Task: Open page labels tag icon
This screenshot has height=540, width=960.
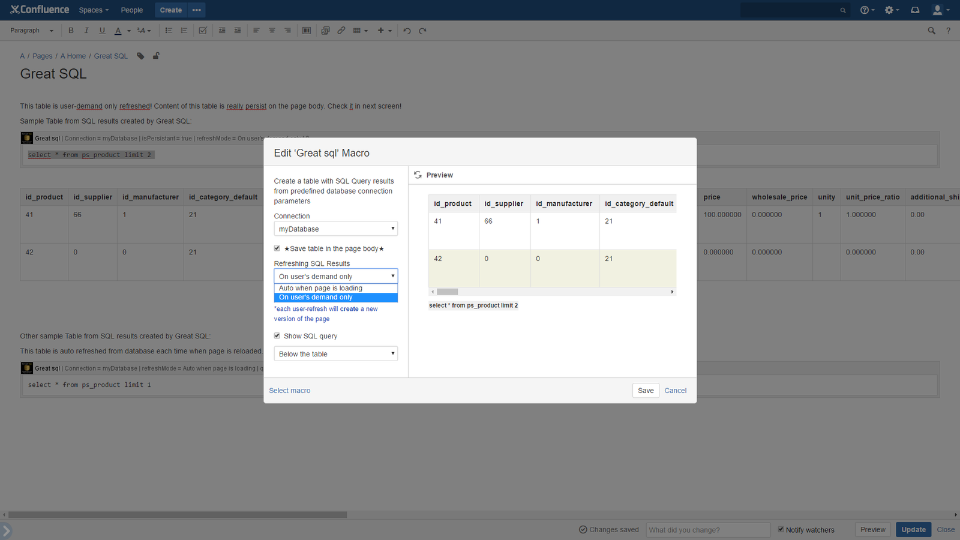Action: 140,56
